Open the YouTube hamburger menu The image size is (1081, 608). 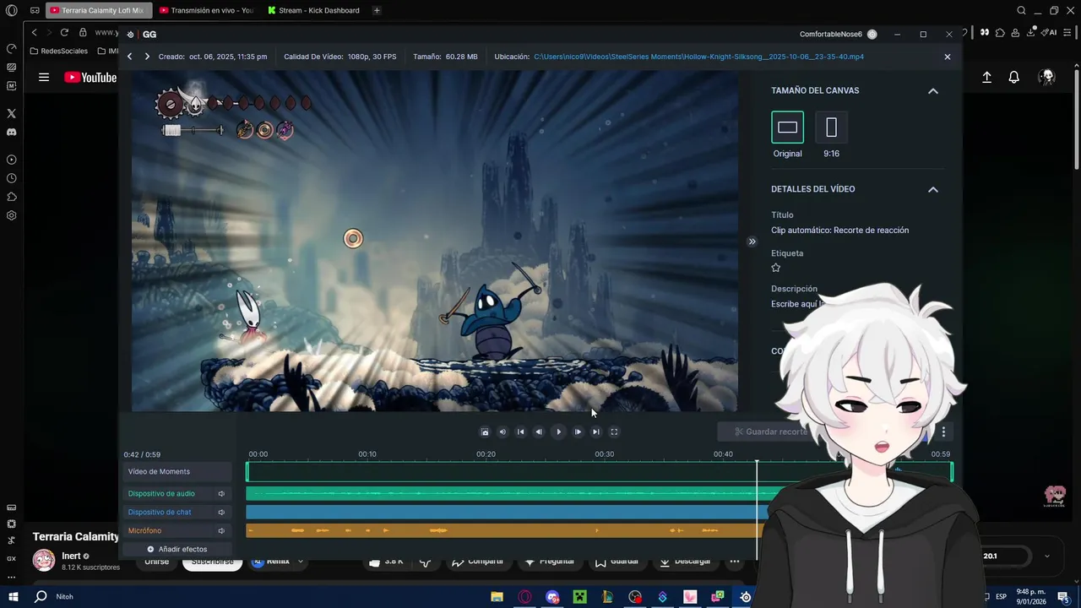44,78
